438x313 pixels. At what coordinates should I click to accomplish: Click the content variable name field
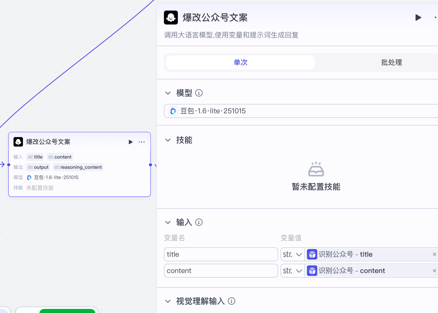pyautogui.click(x=221, y=271)
